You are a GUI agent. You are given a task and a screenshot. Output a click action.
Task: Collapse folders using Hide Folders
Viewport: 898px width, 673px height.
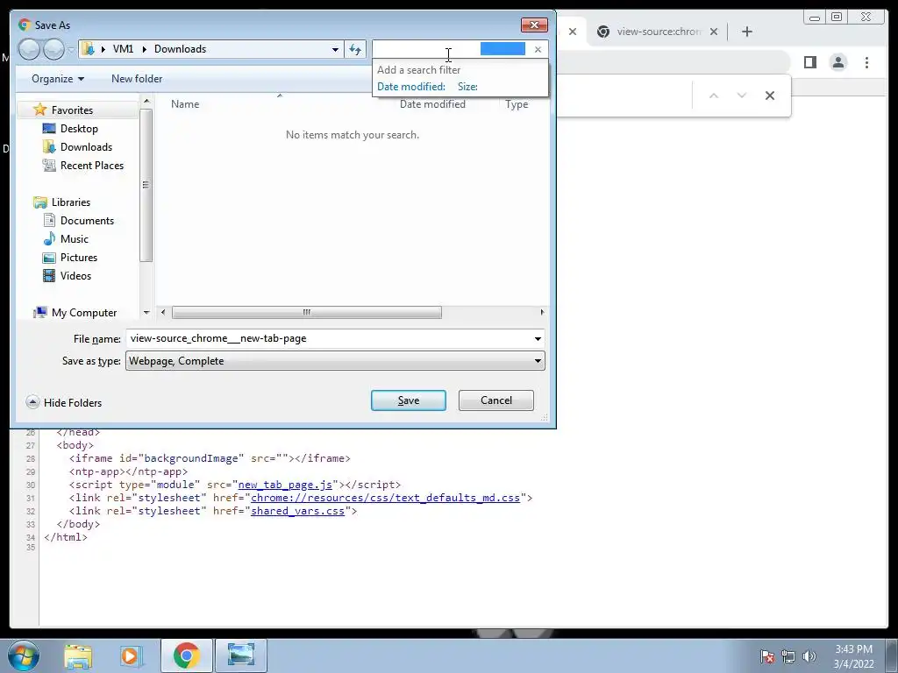tap(64, 403)
